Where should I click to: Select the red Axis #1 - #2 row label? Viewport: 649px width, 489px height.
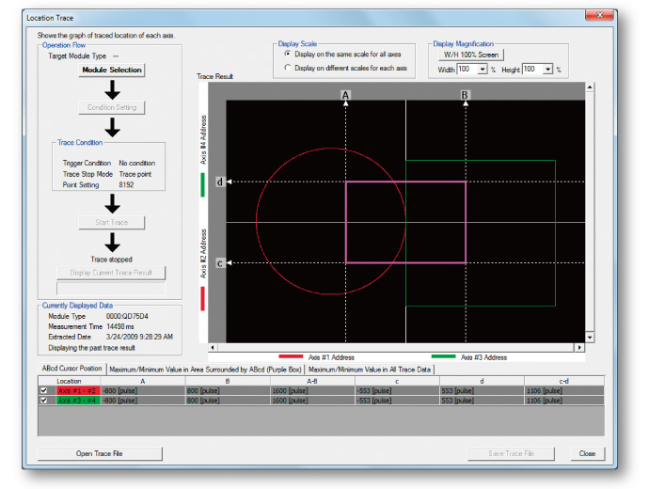[x=77, y=390]
